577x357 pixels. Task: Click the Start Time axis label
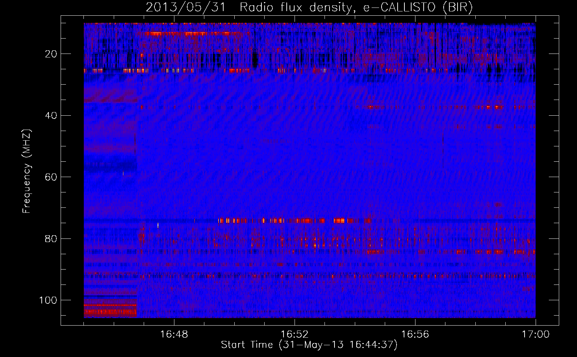pos(309,345)
